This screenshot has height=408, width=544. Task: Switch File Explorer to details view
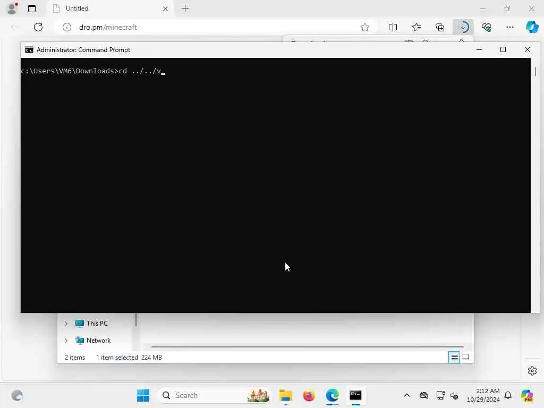[454, 357]
